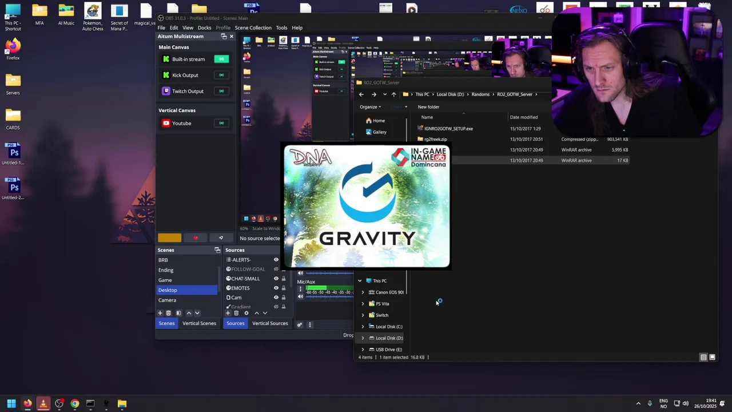Open the OBS File menu
732x412 pixels.
click(161, 27)
